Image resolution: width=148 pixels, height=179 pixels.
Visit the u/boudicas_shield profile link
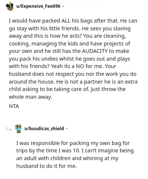44,128
